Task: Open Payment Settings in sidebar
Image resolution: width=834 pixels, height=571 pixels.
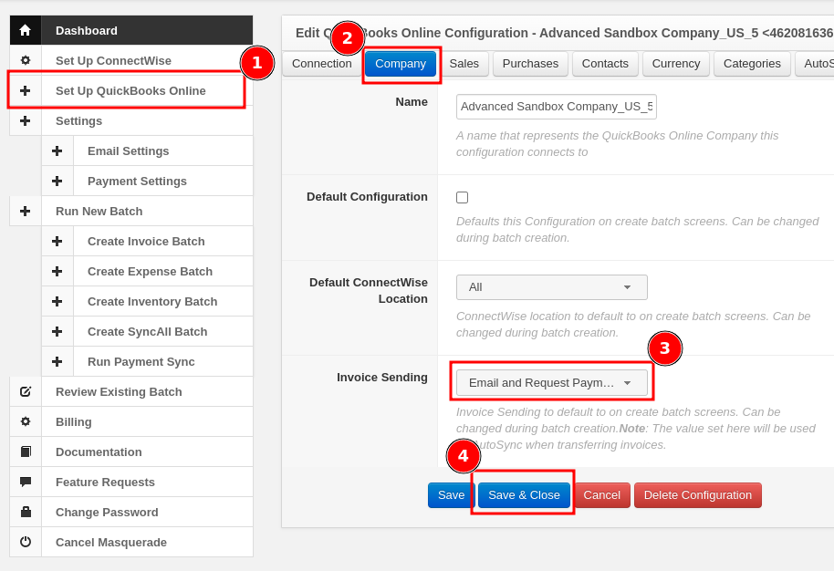Action: pos(162,182)
